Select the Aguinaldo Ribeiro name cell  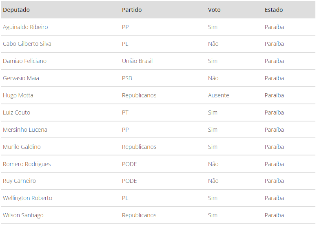click(x=25, y=27)
